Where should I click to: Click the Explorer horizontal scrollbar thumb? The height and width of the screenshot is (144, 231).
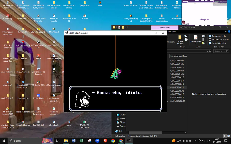145,133
